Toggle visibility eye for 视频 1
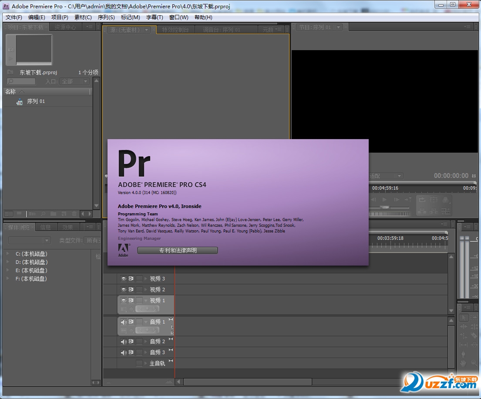The image size is (481, 399). point(124,300)
